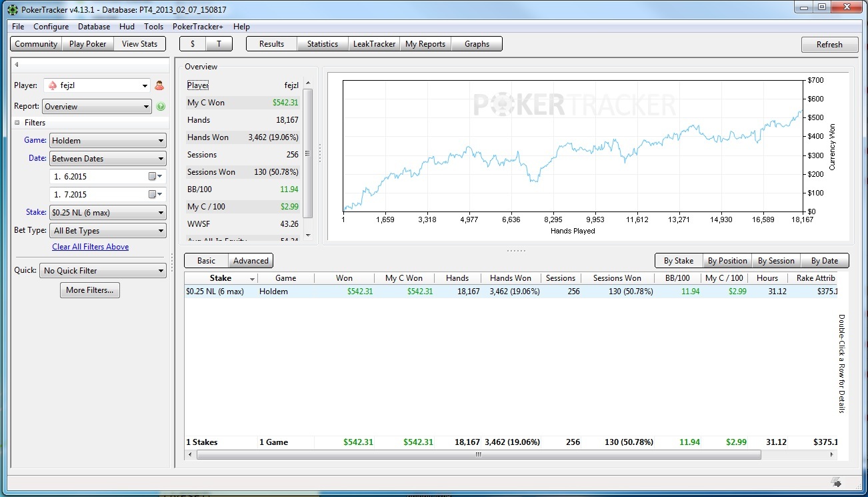
Task: Select the Basic view toggle
Action: pos(207,261)
